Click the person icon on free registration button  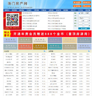click(84, 2)
